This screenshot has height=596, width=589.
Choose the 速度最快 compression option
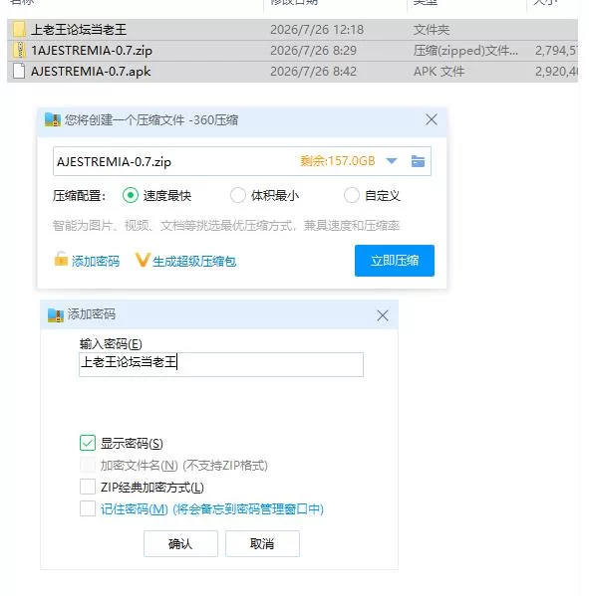pos(131,195)
